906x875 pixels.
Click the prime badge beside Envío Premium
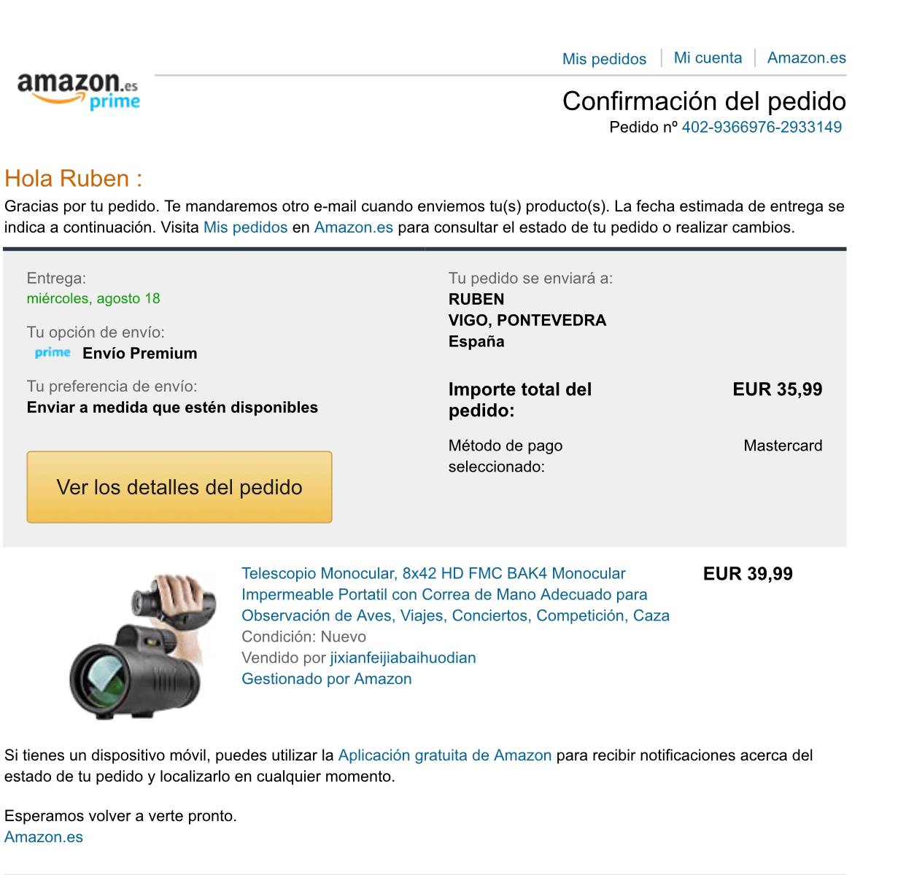(x=53, y=353)
